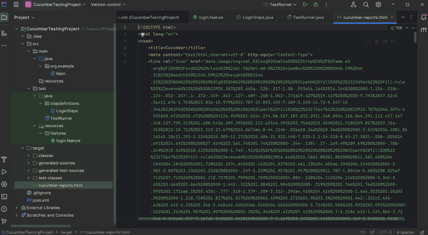Open editor tab options kebab menu

411,17
